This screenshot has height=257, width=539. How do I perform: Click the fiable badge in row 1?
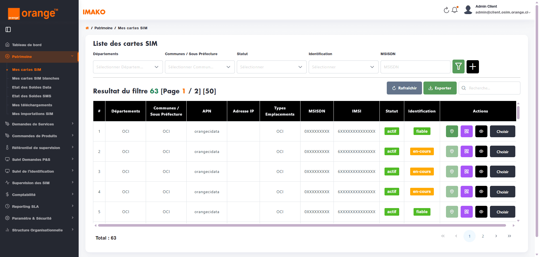422,131
